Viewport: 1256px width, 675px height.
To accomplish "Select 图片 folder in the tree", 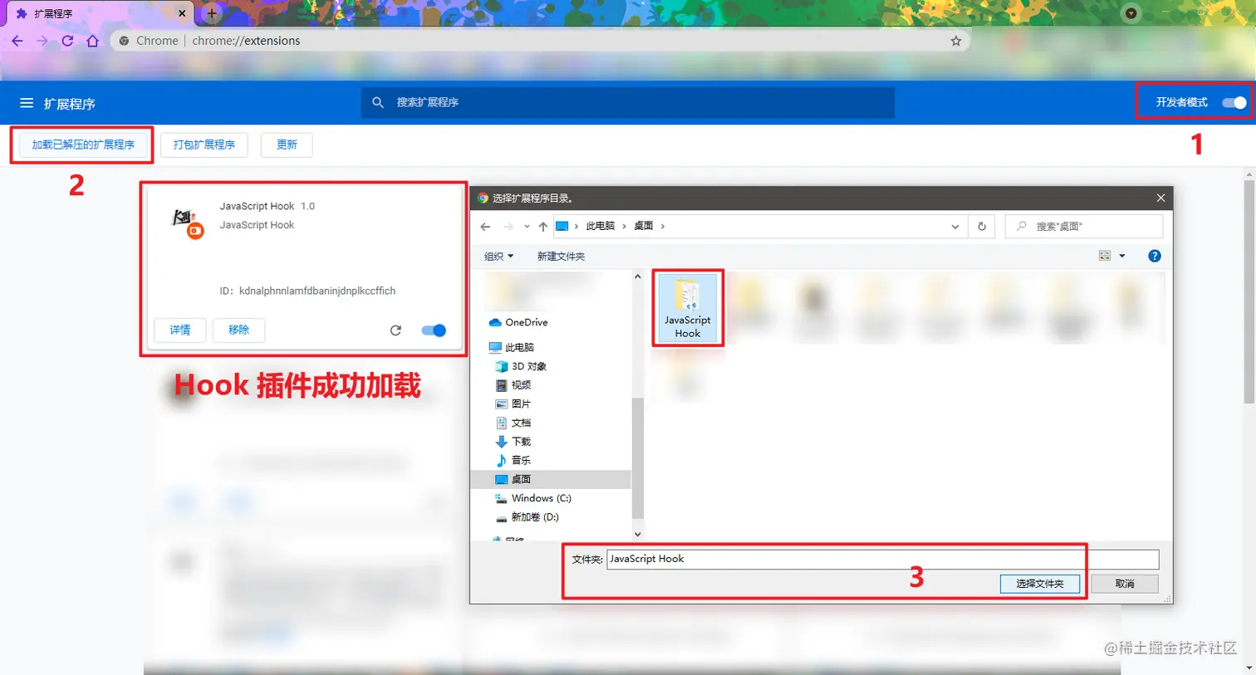I will tap(513, 404).
